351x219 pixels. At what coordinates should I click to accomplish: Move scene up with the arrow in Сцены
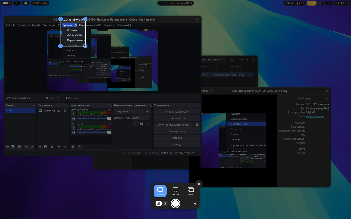tap(26, 147)
